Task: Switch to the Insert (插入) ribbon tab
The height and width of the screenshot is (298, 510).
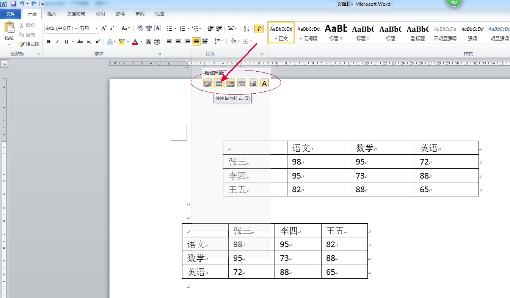Action: click(52, 14)
